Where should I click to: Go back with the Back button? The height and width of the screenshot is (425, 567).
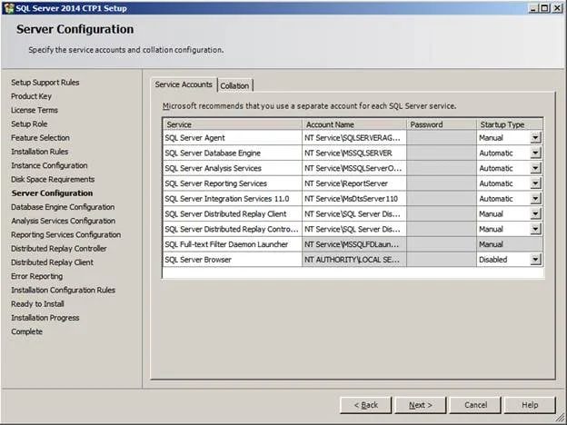(x=365, y=405)
